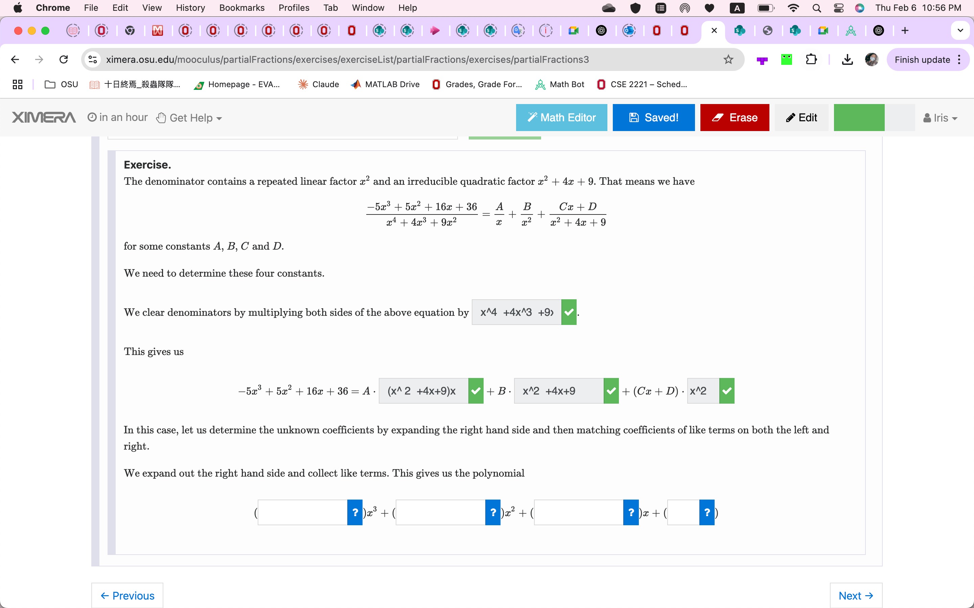The image size is (974, 608).
Task: Click green checkmark after (x^2+4x+9)x answer
Action: 476,391
